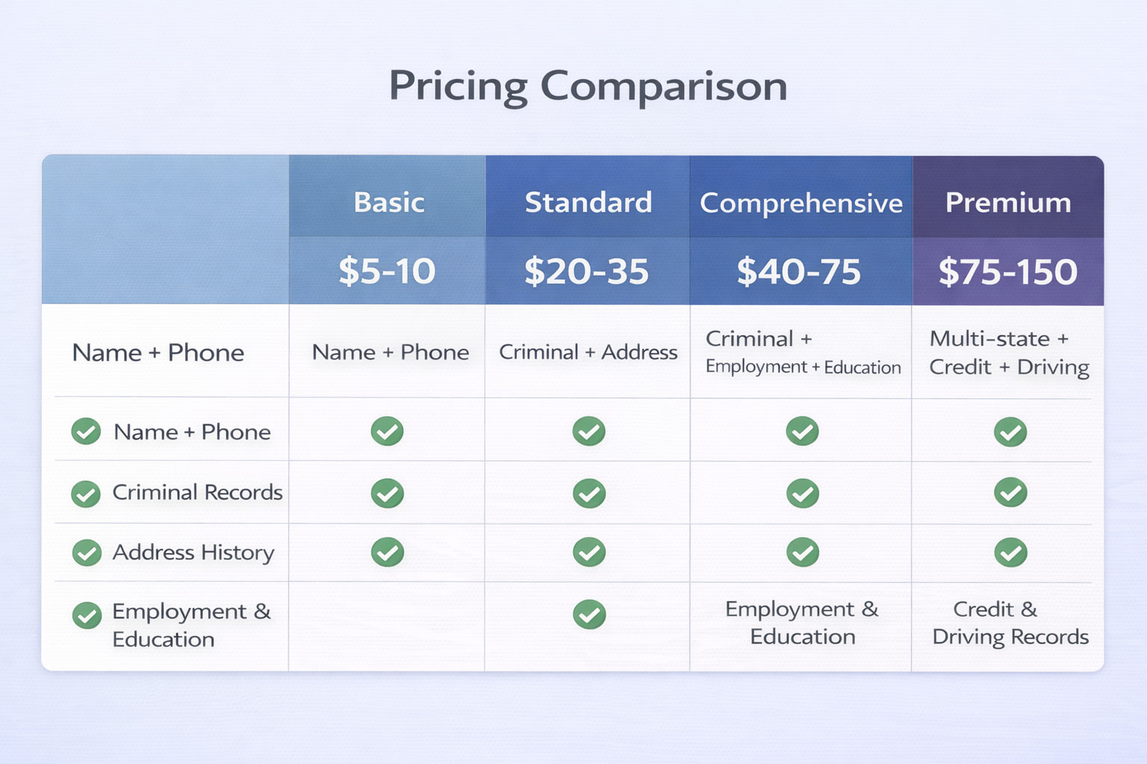Click Comprehensive column checkmark in Address History row
Image resolution: width=1147 pixels, height=764 pixels.
[803, 553]
